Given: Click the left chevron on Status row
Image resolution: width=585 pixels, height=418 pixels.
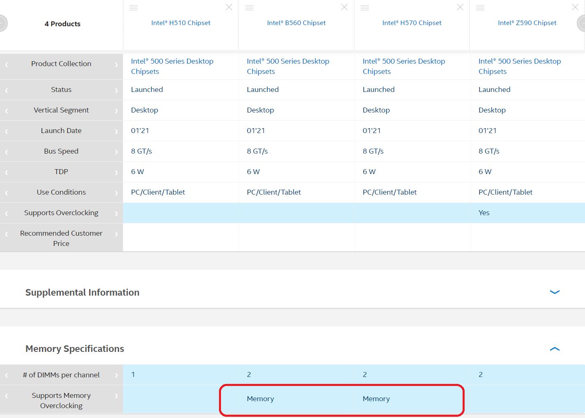Looking at the screenshot, I should pyautogui.click(x=7, y=90).
